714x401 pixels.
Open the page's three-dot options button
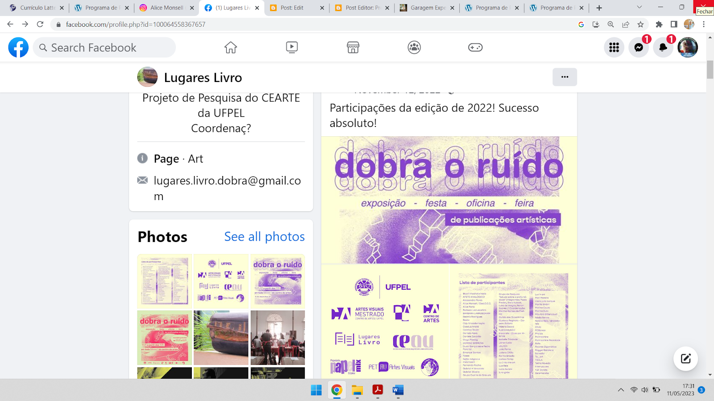pyautogui.click(x=565, y=77)
